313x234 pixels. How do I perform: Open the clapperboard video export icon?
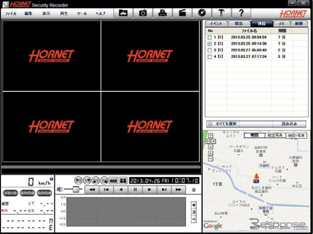click(182, 13)
